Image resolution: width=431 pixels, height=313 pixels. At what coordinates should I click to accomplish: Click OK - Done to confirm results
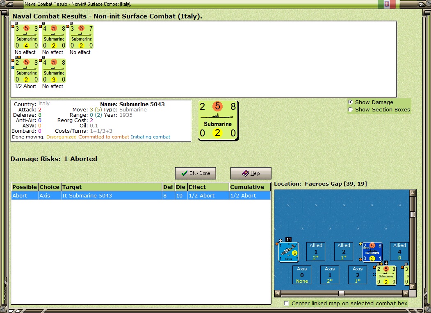pos(196,173)
